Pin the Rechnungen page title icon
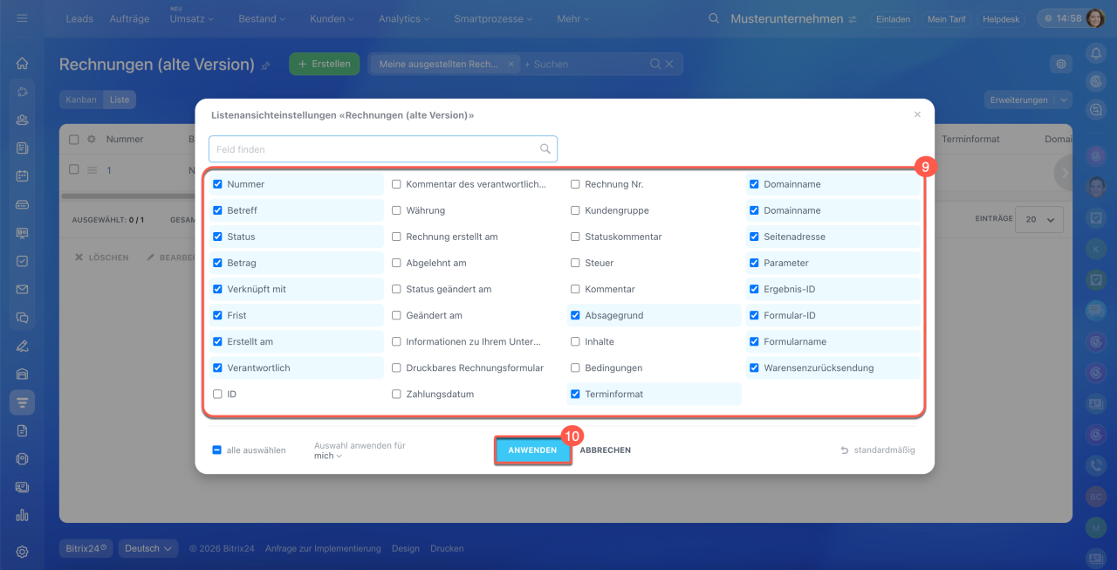Screen dimensions: 1117x570 pos(266,65)
